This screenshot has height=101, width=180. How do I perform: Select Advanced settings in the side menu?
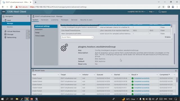46,26
